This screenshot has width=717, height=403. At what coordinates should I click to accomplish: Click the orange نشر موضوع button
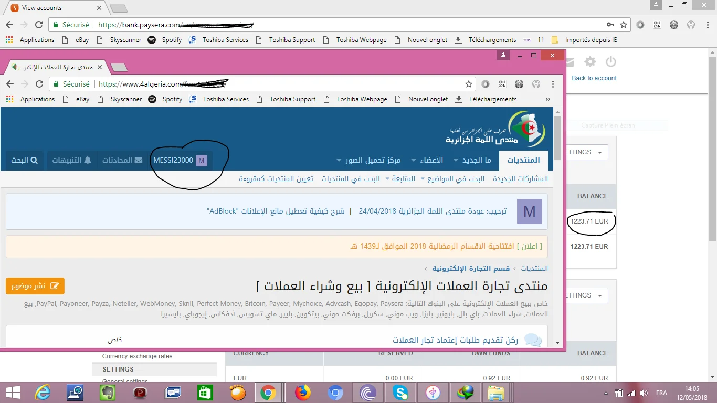tap(35, 286)
